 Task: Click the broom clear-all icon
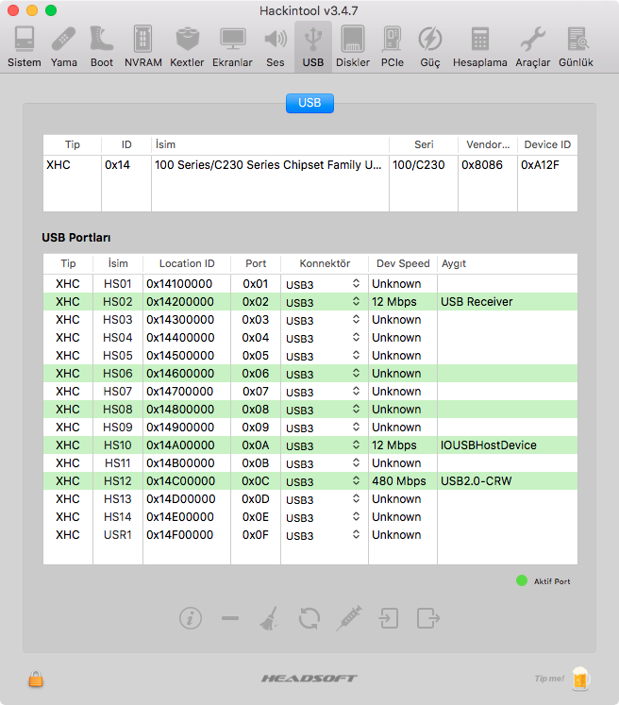pos(269,618)
